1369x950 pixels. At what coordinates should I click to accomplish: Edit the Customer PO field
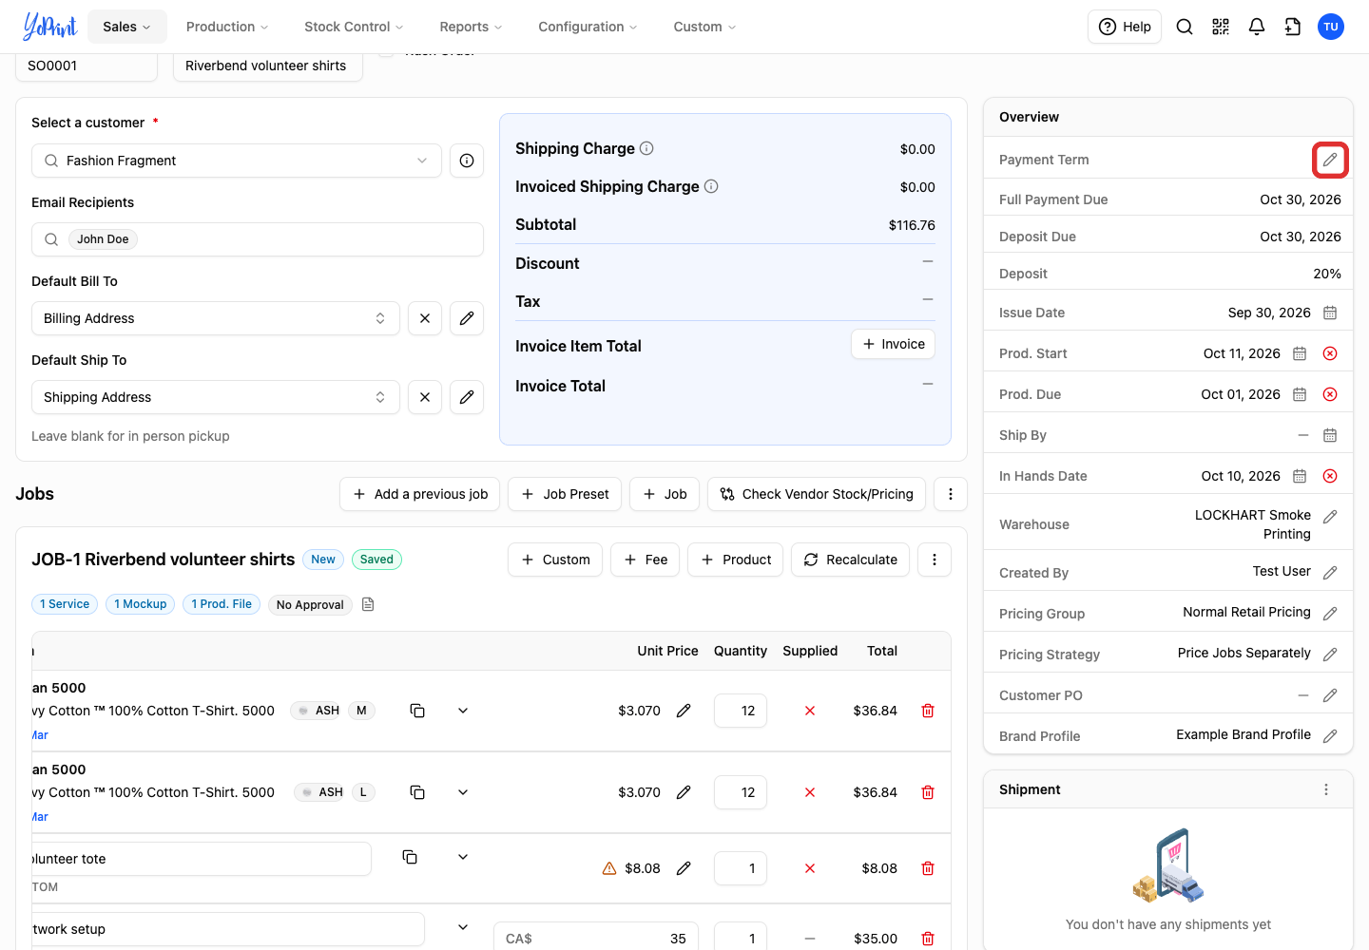[1330, 695]
